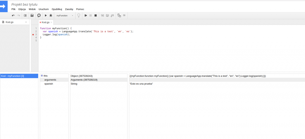Image resolution: width=305 pixels, height=139 pixels.
Task: Open the Kod.gs file options arrow
Action: click(26, 22)
